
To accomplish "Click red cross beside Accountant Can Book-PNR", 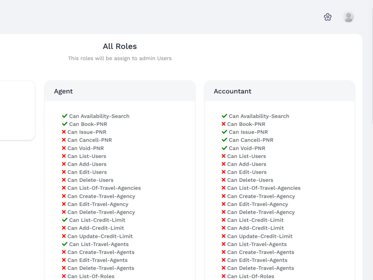I will [223, 124].
